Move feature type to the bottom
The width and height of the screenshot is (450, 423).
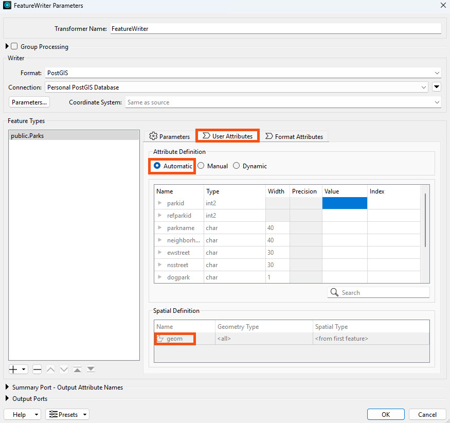91,369
